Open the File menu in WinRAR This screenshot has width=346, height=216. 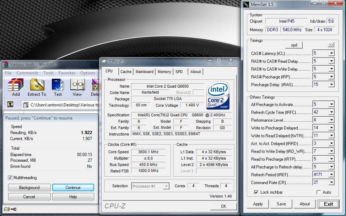[x=9, y=73]
